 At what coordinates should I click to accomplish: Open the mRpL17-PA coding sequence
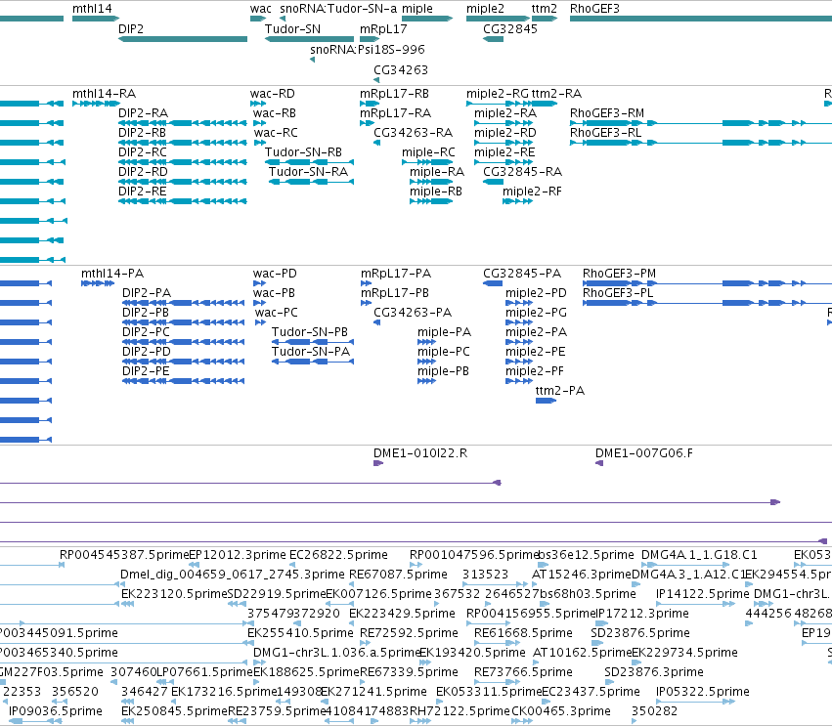[366, 283]
